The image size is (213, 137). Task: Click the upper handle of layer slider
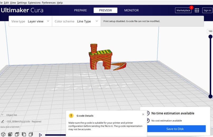coord(210,37)
